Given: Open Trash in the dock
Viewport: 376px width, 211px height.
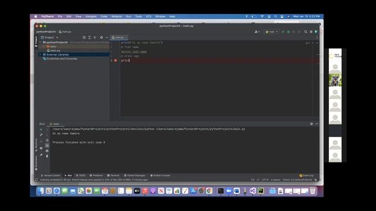Looking at the screenshot, I should pyautogui.click(x=313, y=191).
